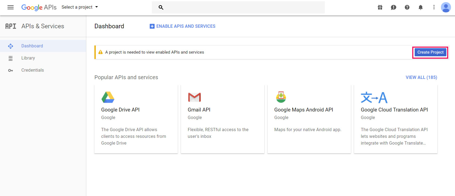Click the Google Maps Android icon
Viewport: 455px width, 196px height.
(x=281, y=97)
